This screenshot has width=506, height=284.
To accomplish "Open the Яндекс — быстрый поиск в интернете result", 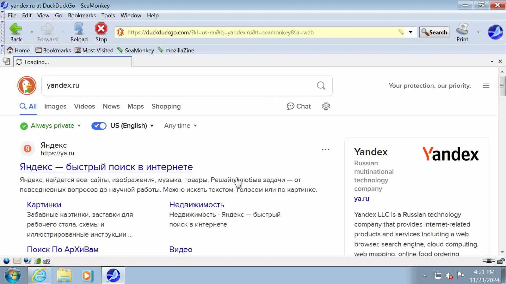I will point(106,167).
